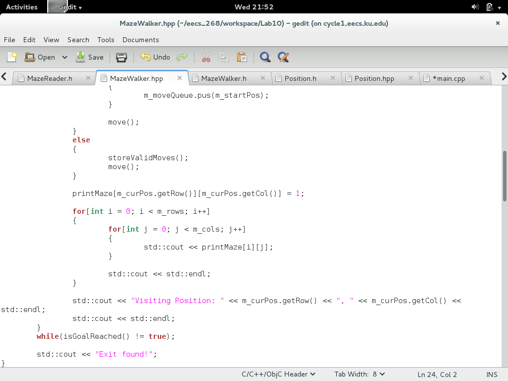
Task: Click the Open file button
Action: coord(40,57)
